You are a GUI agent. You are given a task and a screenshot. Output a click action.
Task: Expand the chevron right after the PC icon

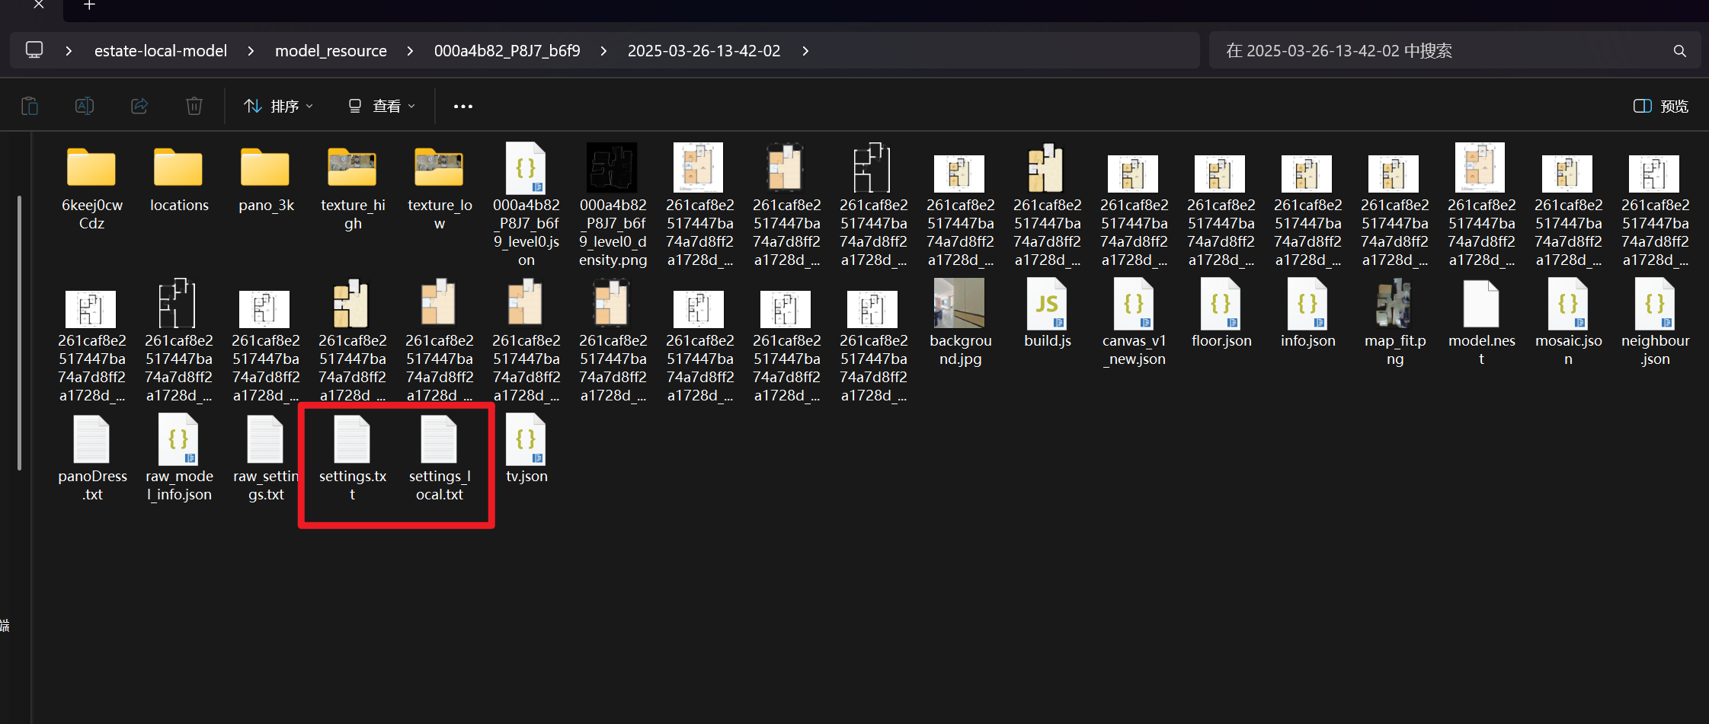click(69, 51)
